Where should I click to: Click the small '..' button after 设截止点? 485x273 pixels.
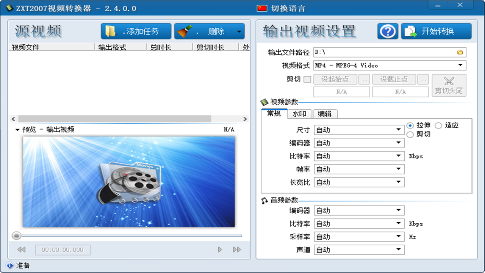(423, 79)
